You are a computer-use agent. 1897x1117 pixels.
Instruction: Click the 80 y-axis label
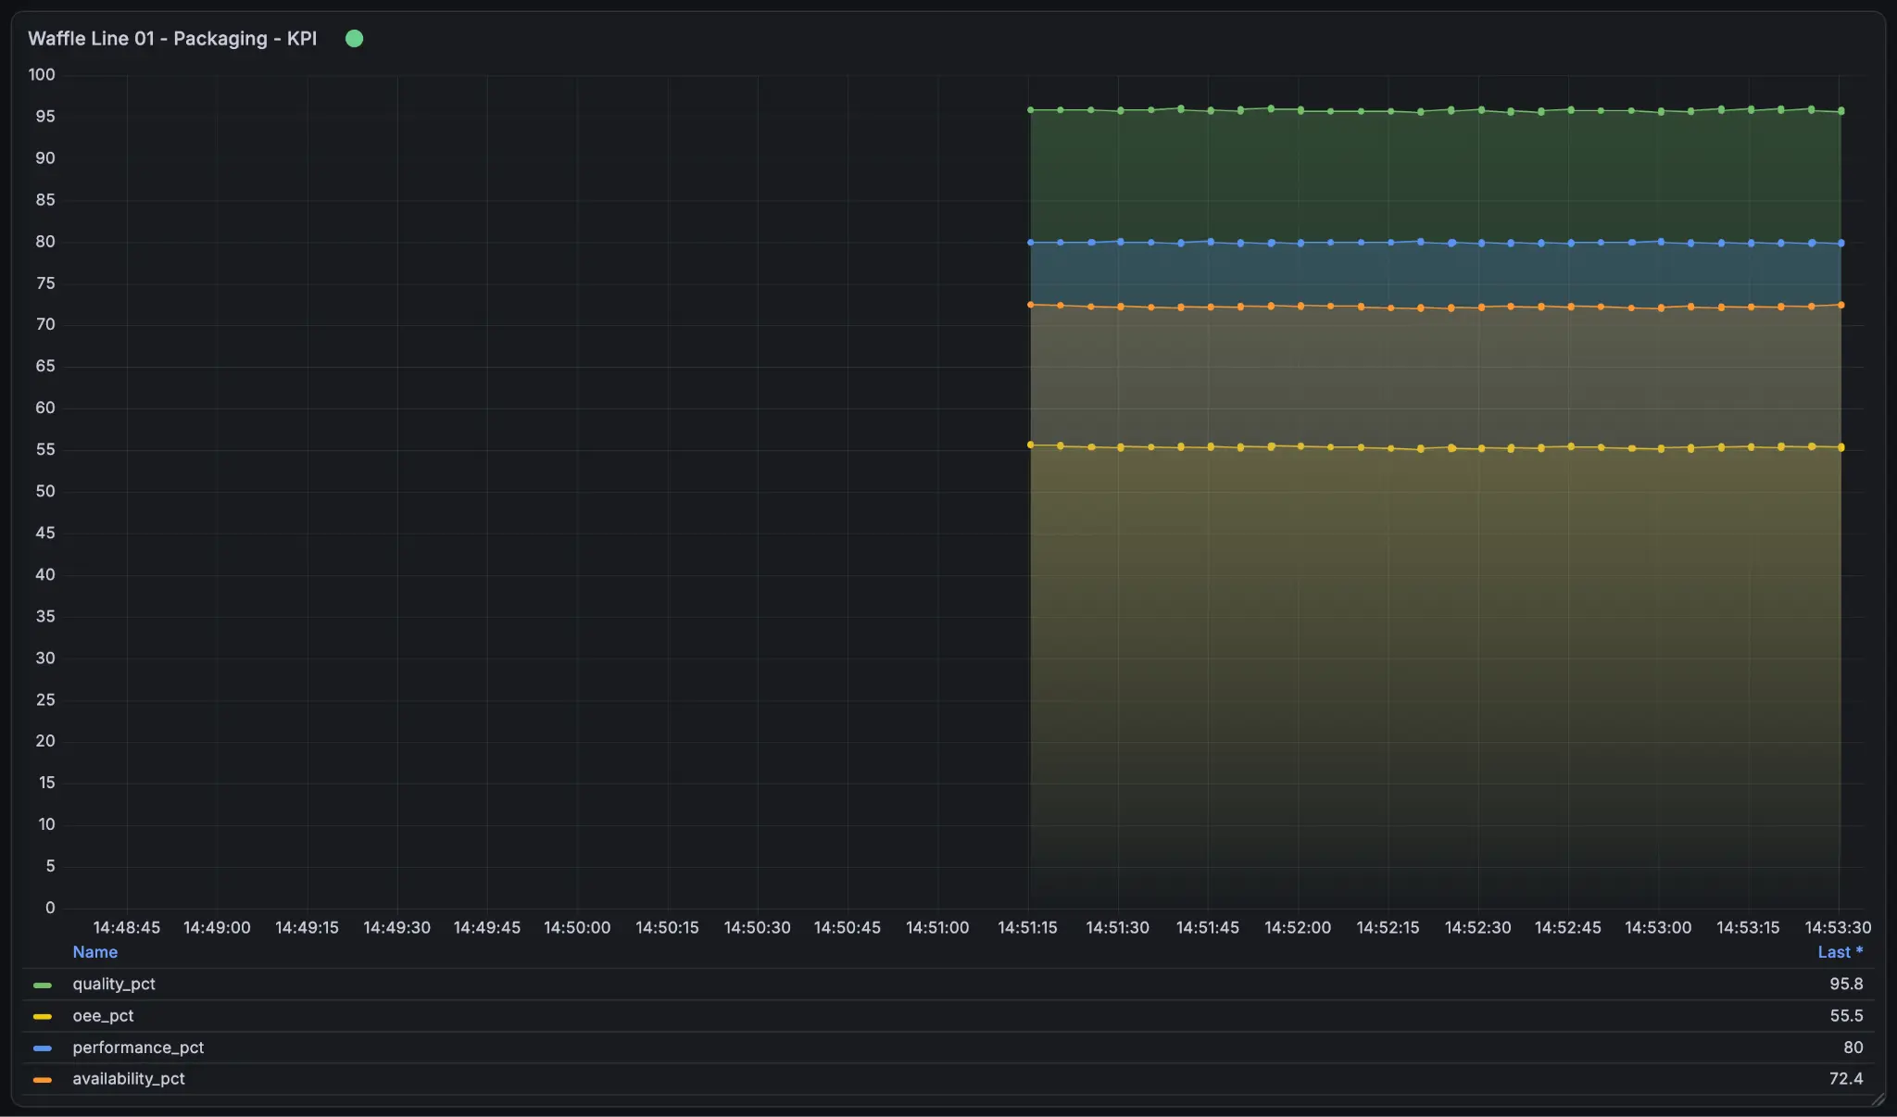45,241
